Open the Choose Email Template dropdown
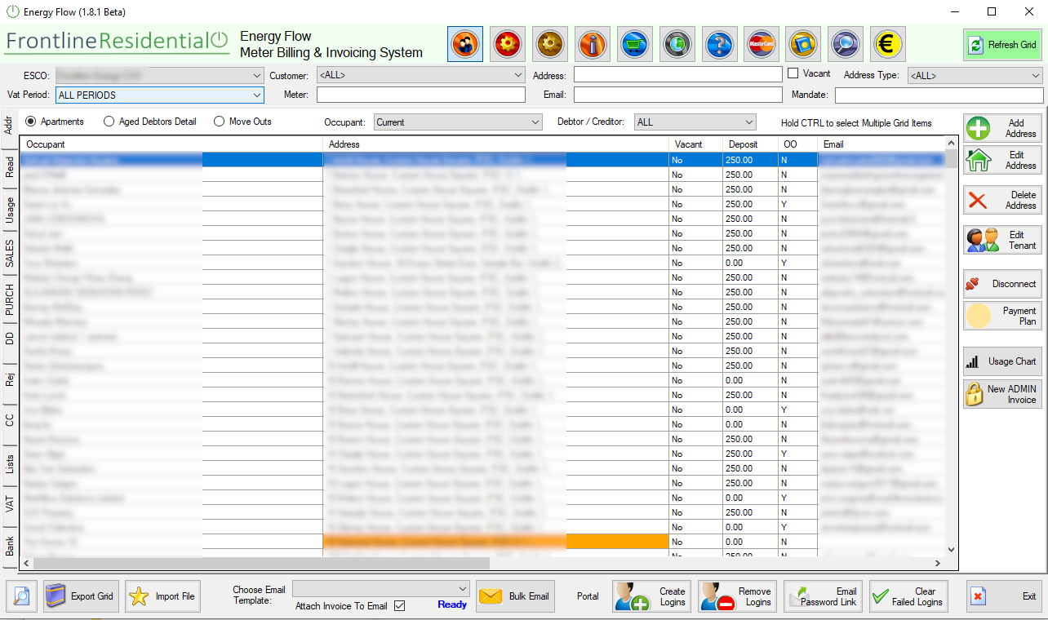The image size is (1048, 620). coord(380,590)
